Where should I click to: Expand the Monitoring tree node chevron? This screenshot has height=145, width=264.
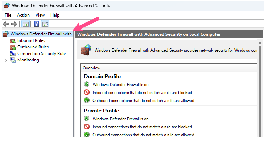(x=5, y=60)
